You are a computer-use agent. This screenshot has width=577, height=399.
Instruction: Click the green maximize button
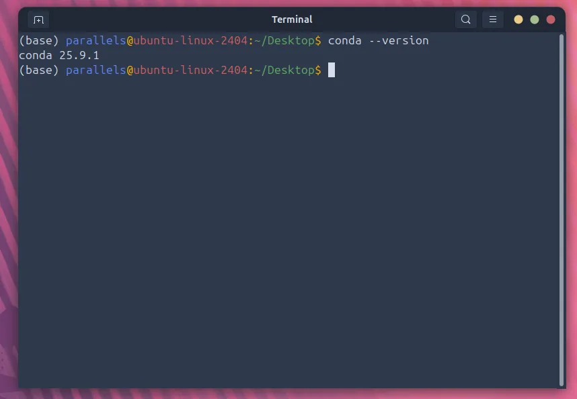(x=535, y=19)
